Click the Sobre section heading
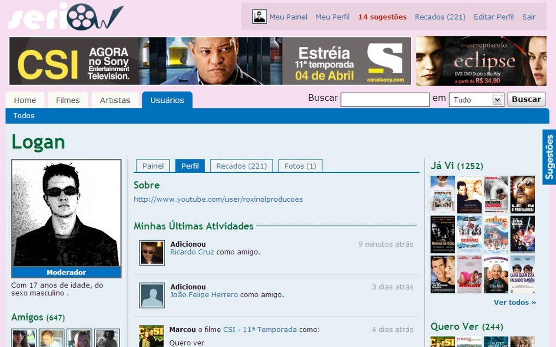Viewport: 556px width, 347px height. tap(147, 185)
